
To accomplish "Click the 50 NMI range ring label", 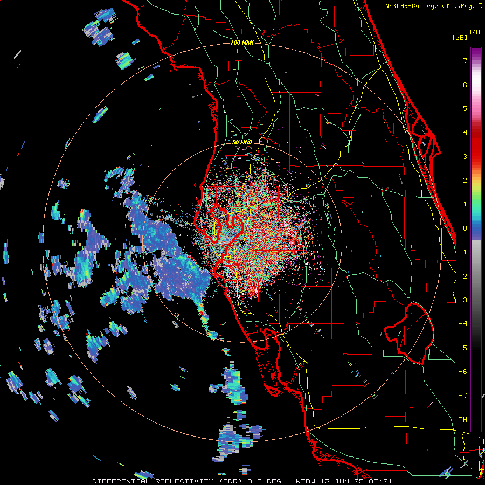I will [242, 142].
